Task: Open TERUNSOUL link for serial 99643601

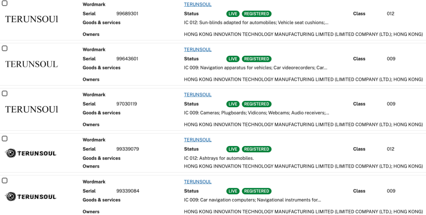Action: tap(198, 49)
